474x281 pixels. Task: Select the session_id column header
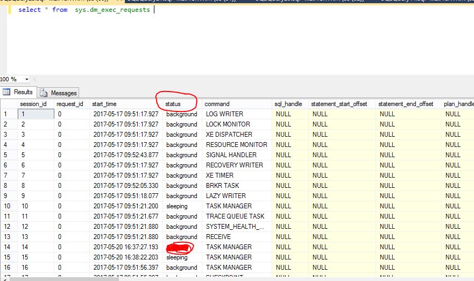point(36,104)
